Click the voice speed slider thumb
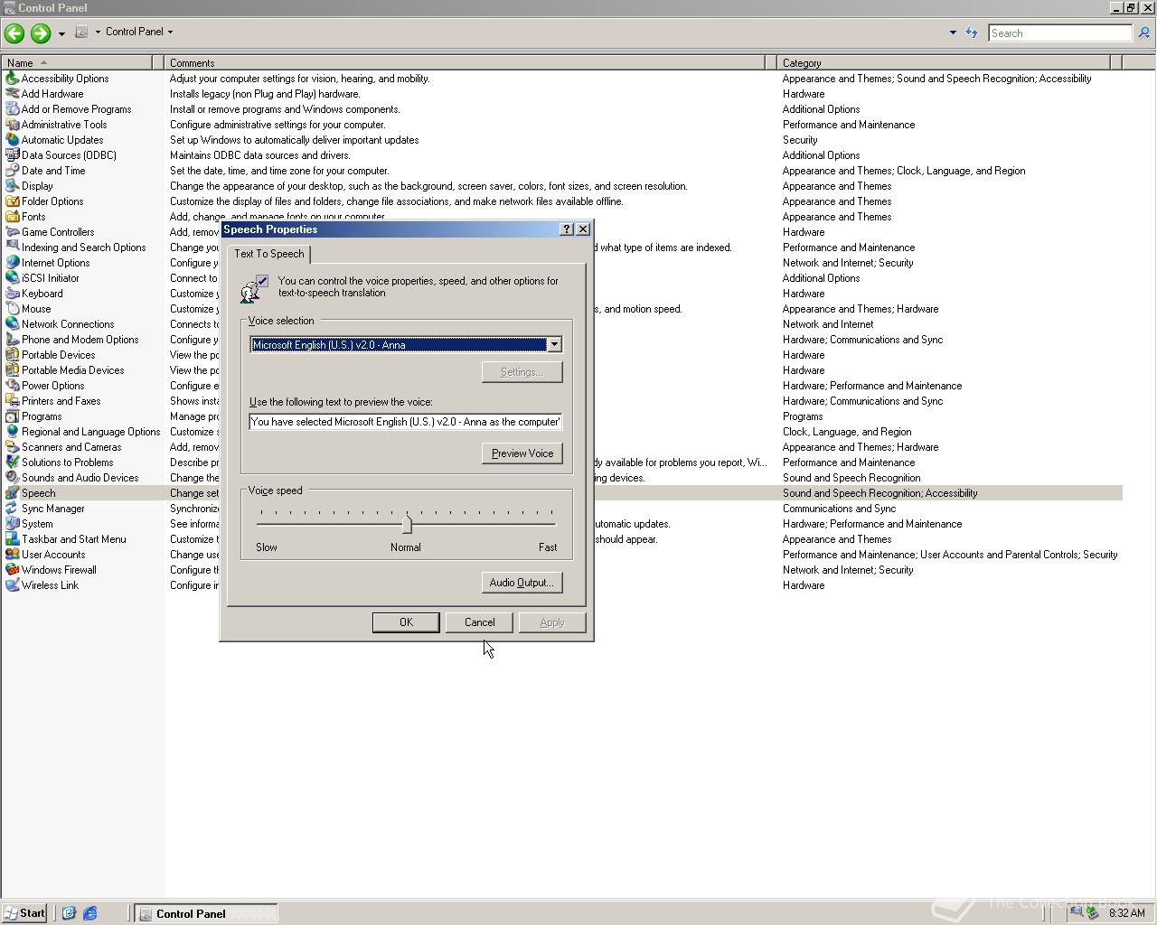 click(x=407, y=524)
